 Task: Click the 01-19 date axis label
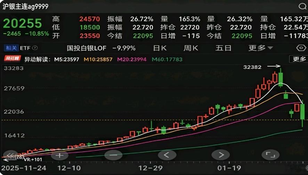click(x=229, y=168)
